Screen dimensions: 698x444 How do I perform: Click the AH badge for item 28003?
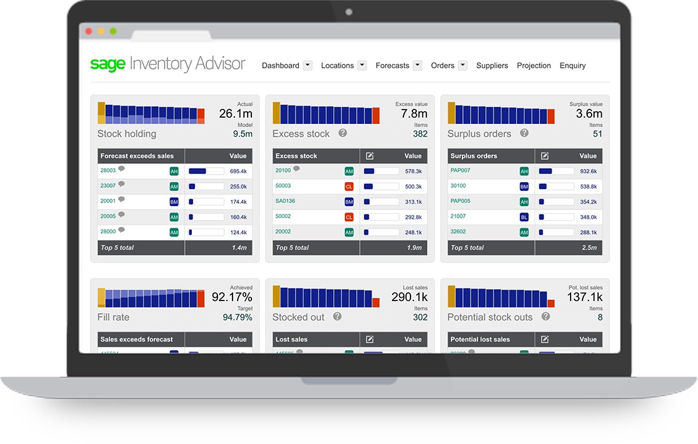pyautogui.click(x=174, y=171)
